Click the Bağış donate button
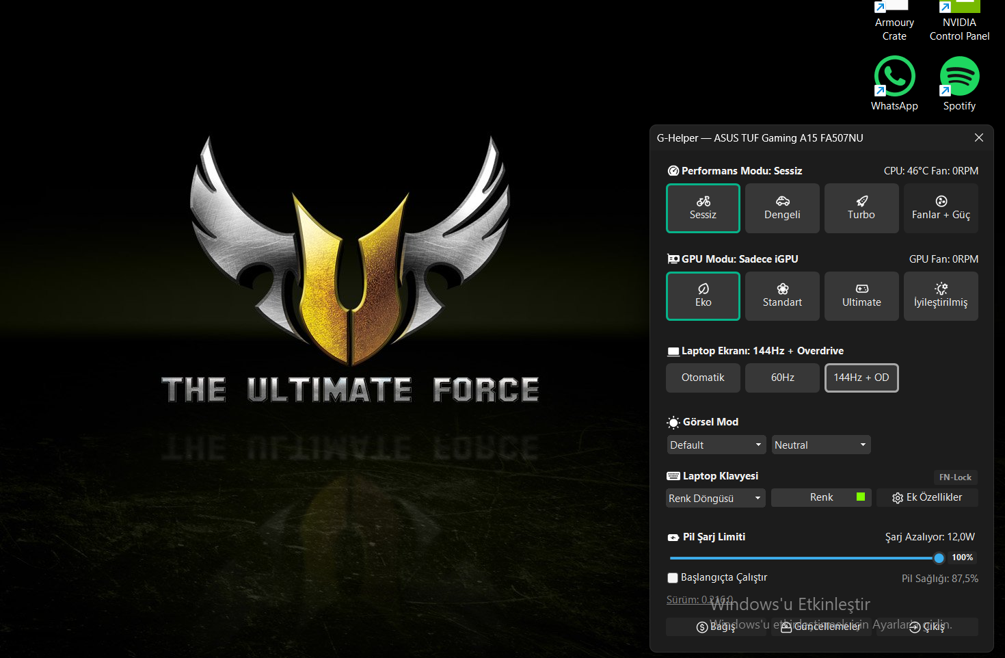 click(x=716, y=627)
